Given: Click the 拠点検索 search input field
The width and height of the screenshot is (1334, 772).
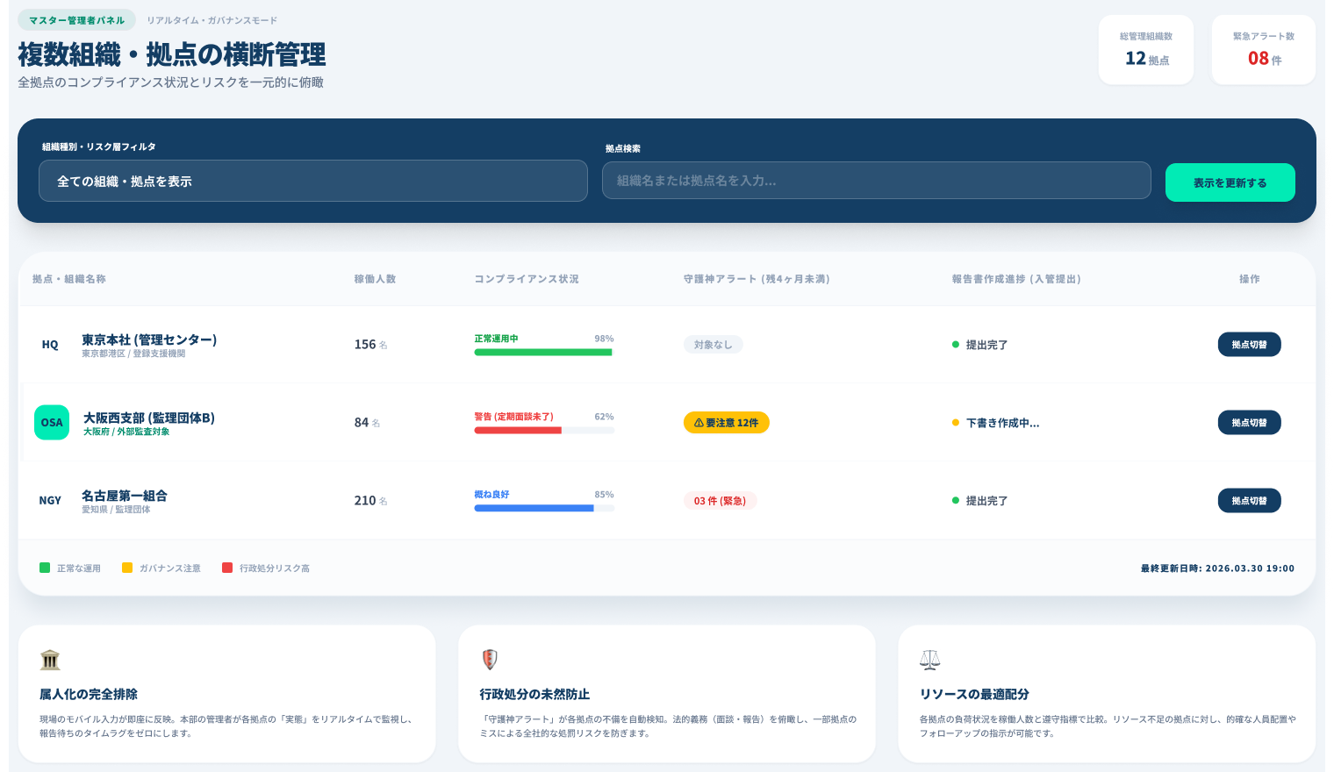Looking at the screenshot, I should click(876, 181).
